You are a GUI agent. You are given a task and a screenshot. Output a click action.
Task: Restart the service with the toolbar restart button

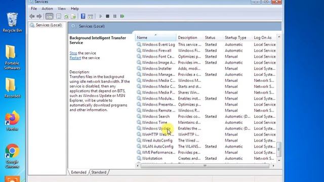pyautogui.click(x=122, y=16)
